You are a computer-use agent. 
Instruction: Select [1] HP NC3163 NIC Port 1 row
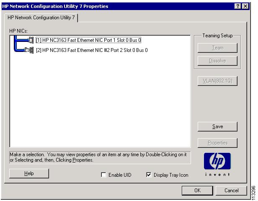(x=88, y=40)
